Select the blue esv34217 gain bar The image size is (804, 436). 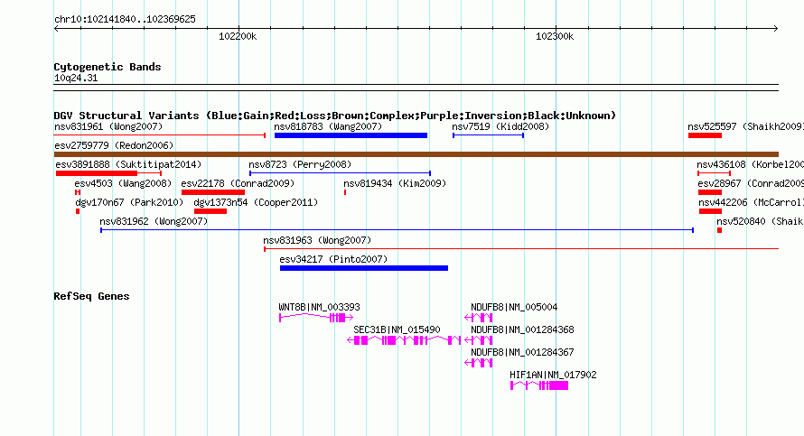[364, 268]
